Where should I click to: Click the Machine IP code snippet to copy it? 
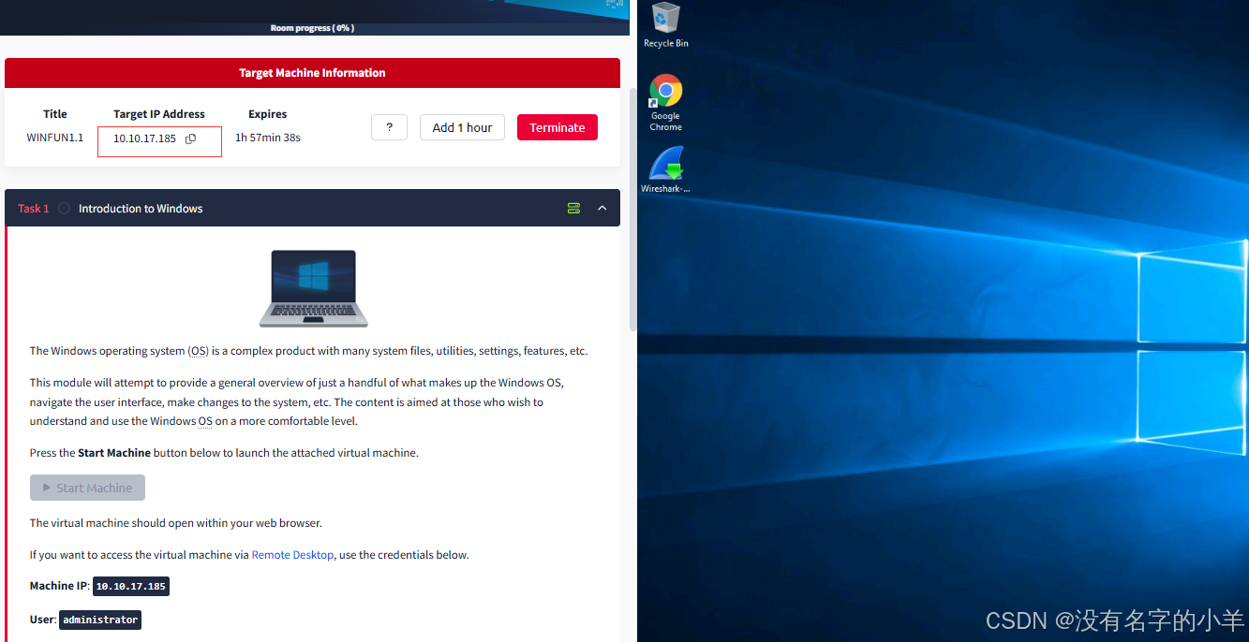click(x=130, y=586)
